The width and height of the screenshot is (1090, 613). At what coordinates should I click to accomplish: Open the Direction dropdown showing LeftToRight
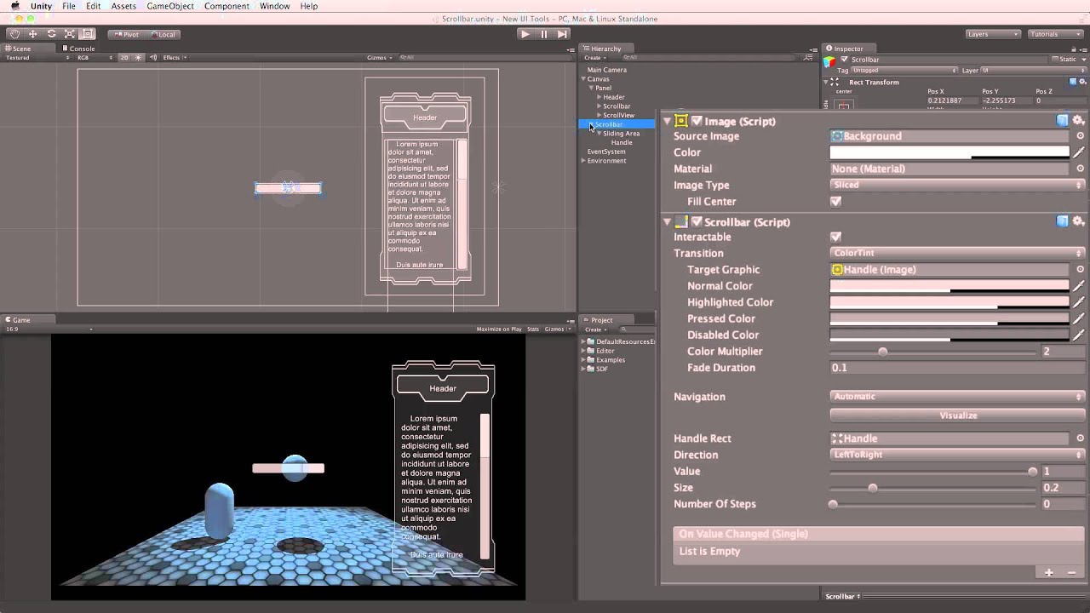957,455
